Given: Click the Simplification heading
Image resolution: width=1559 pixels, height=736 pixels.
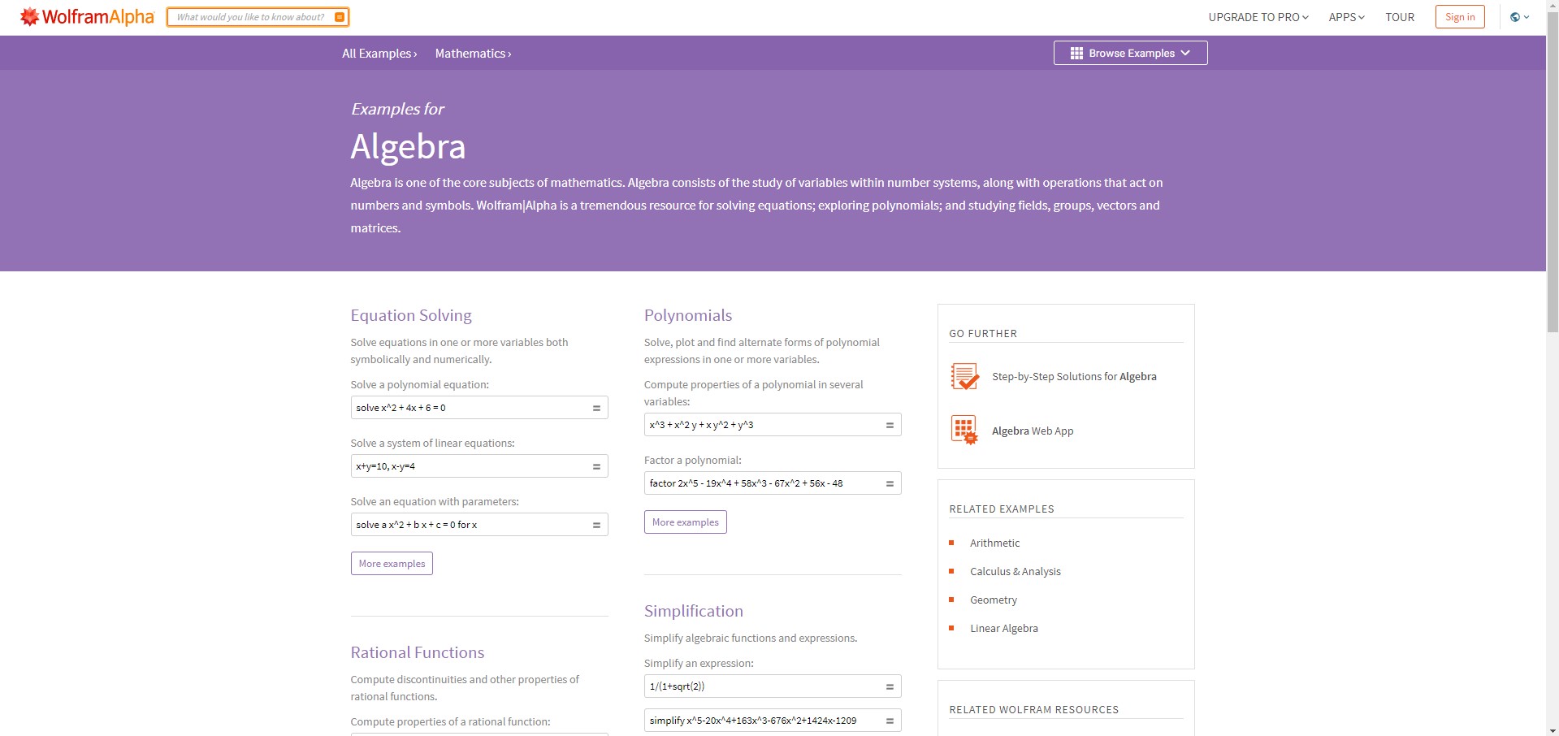Looking at the screenshot, I should [x=694, y=611].
